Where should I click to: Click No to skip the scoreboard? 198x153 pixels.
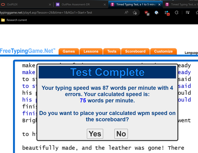tap(121, 134)
